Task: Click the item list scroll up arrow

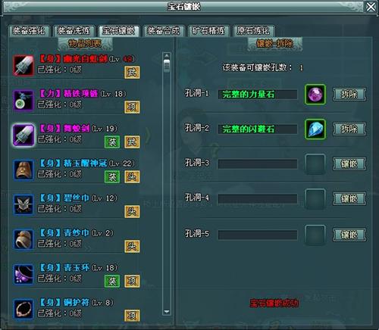Action: click(167, 55)
